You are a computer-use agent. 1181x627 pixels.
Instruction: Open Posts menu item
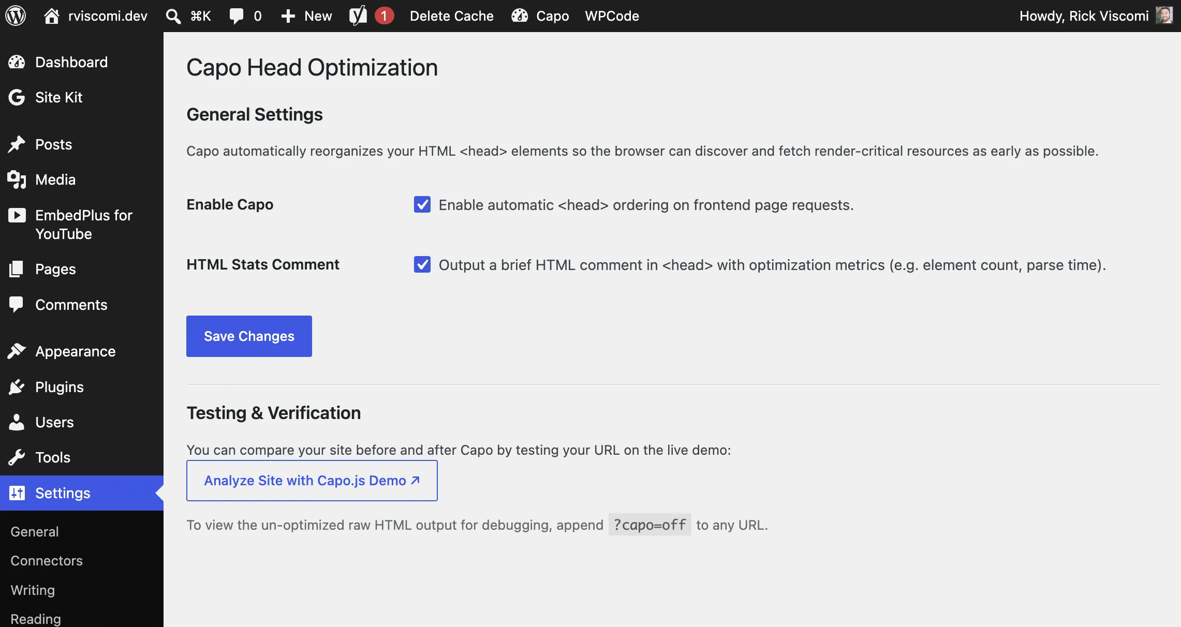[x=53, y=144]
